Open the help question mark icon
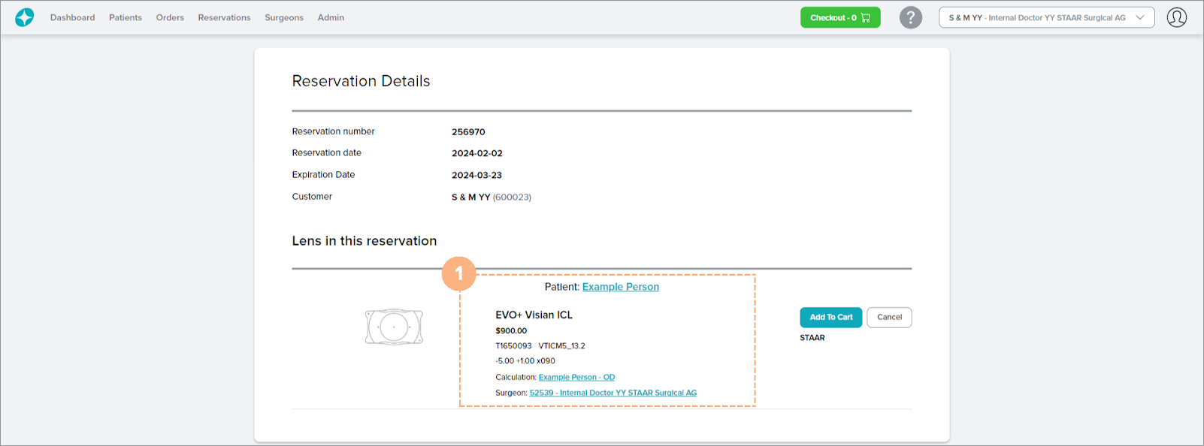The height and width of the screenshot is (446, 1204). pos(910,17)
